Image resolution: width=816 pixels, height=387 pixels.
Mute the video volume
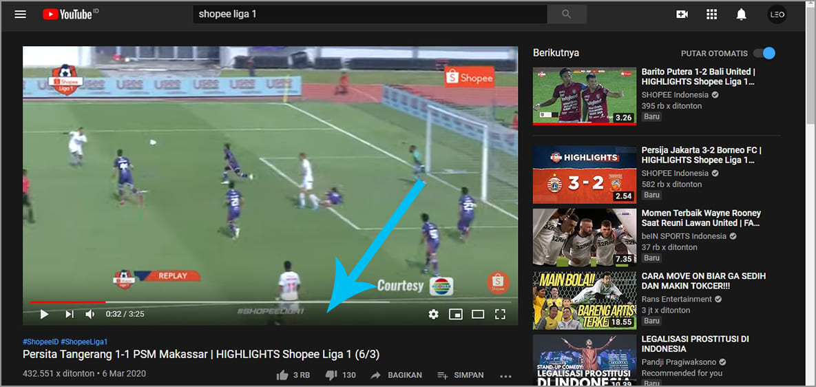(90, 314)
